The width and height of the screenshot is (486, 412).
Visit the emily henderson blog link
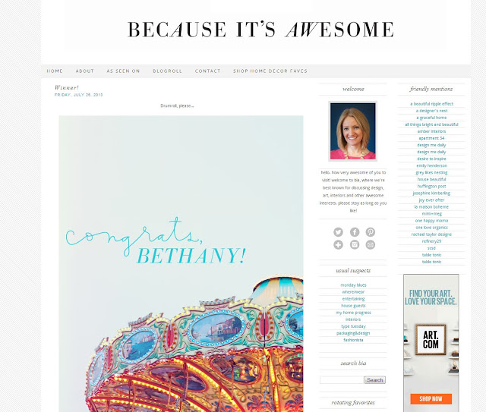point(432,165)
